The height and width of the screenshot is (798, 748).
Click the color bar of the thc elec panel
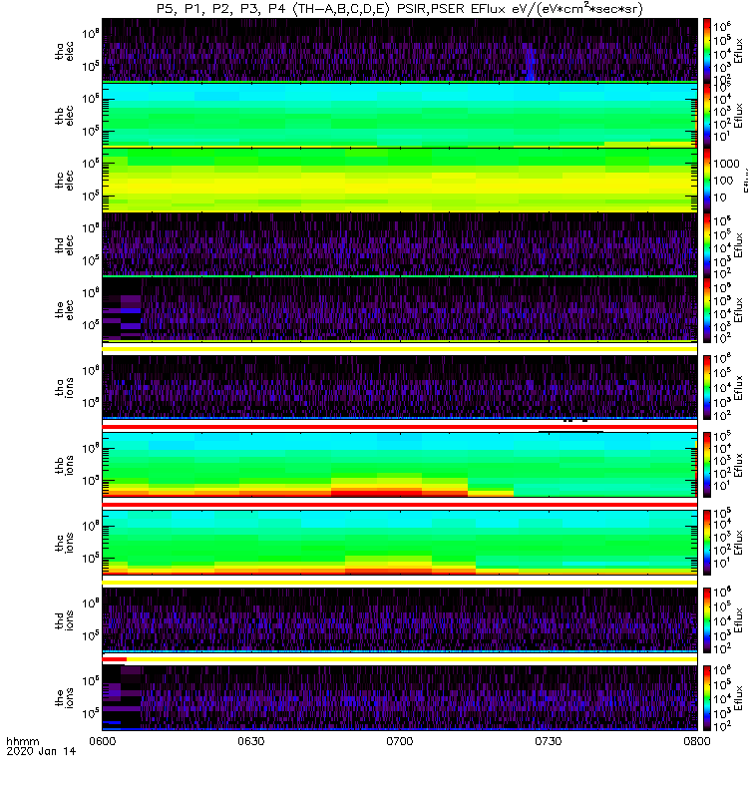point(707,181)
